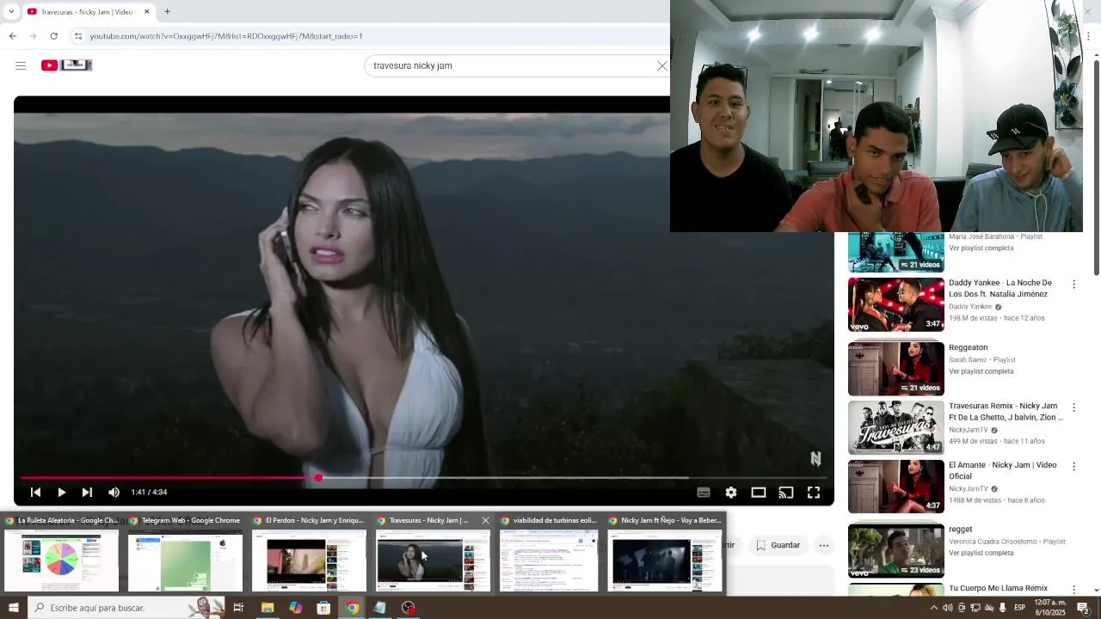Skip to the next video
The image size is (1101, 619).
click(x=87, y=493)
